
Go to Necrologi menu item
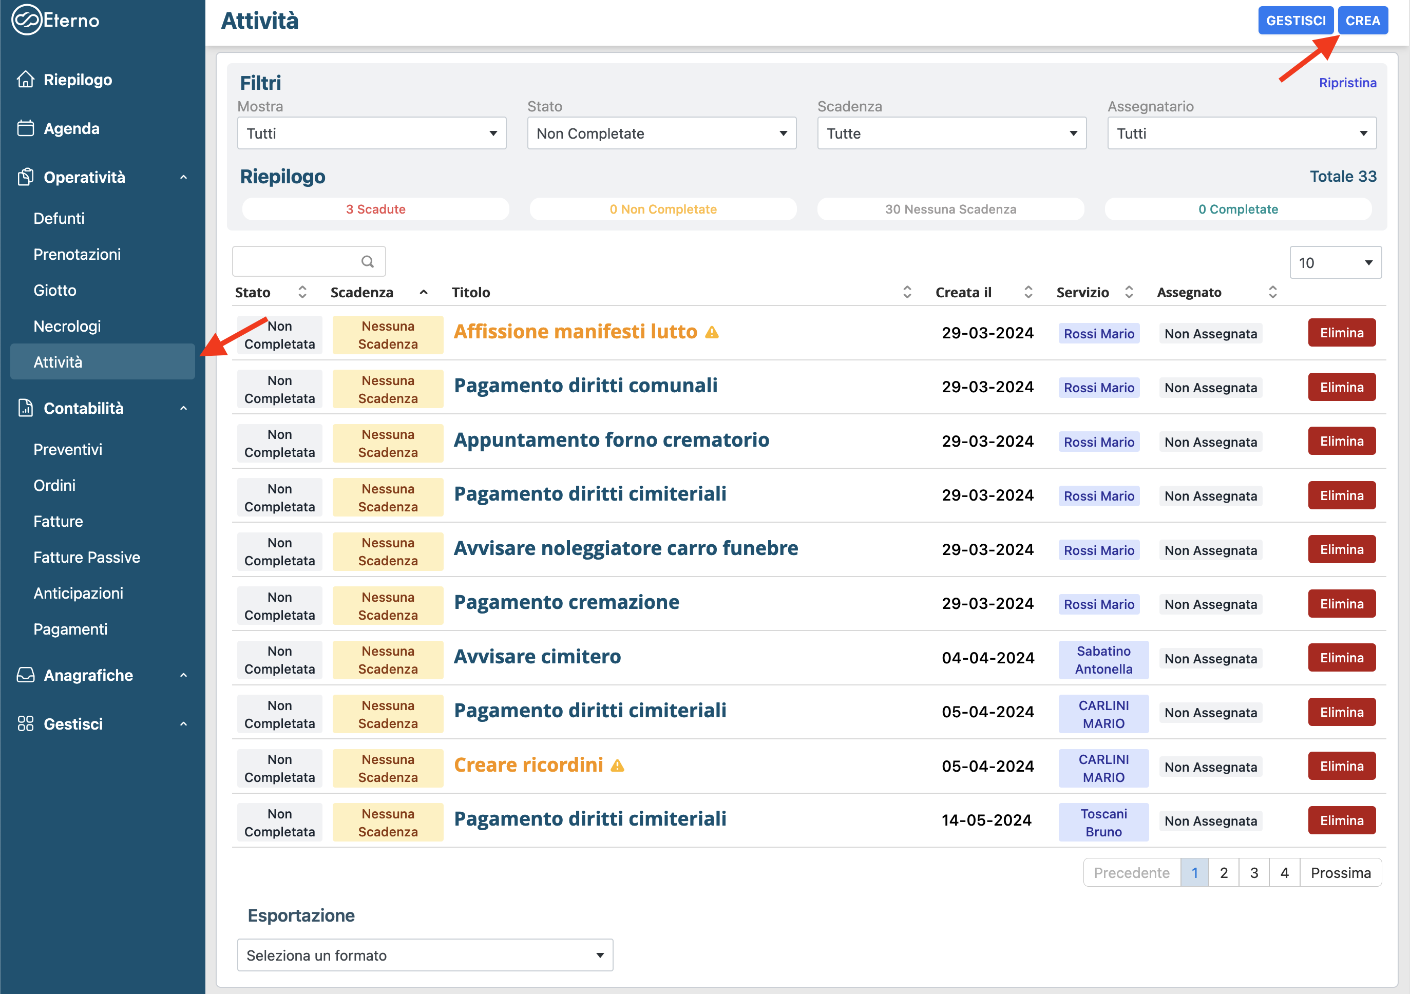click(67, 326)
